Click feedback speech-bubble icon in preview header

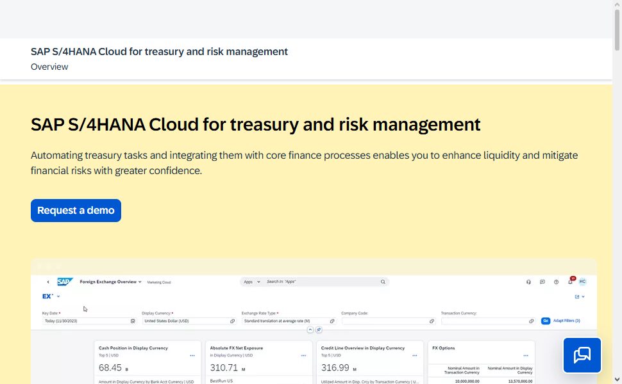coord(542,282)
